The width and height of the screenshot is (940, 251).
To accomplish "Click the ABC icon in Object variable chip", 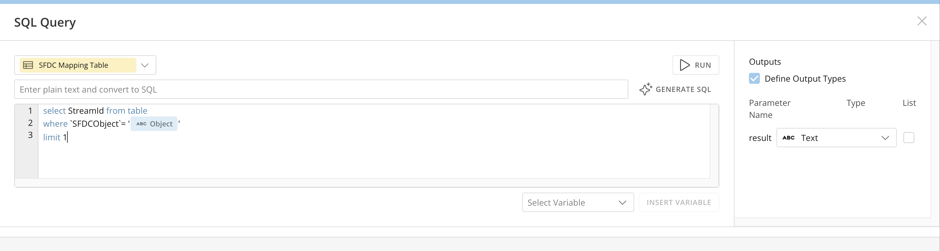I will click(141, 124).
